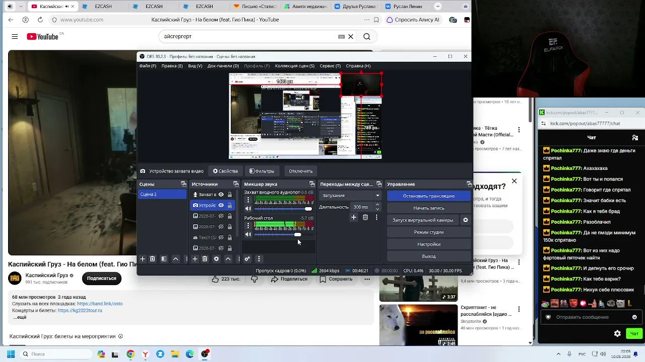
Task: Add a new source in the OBS Sources panel
Action: 195,259
